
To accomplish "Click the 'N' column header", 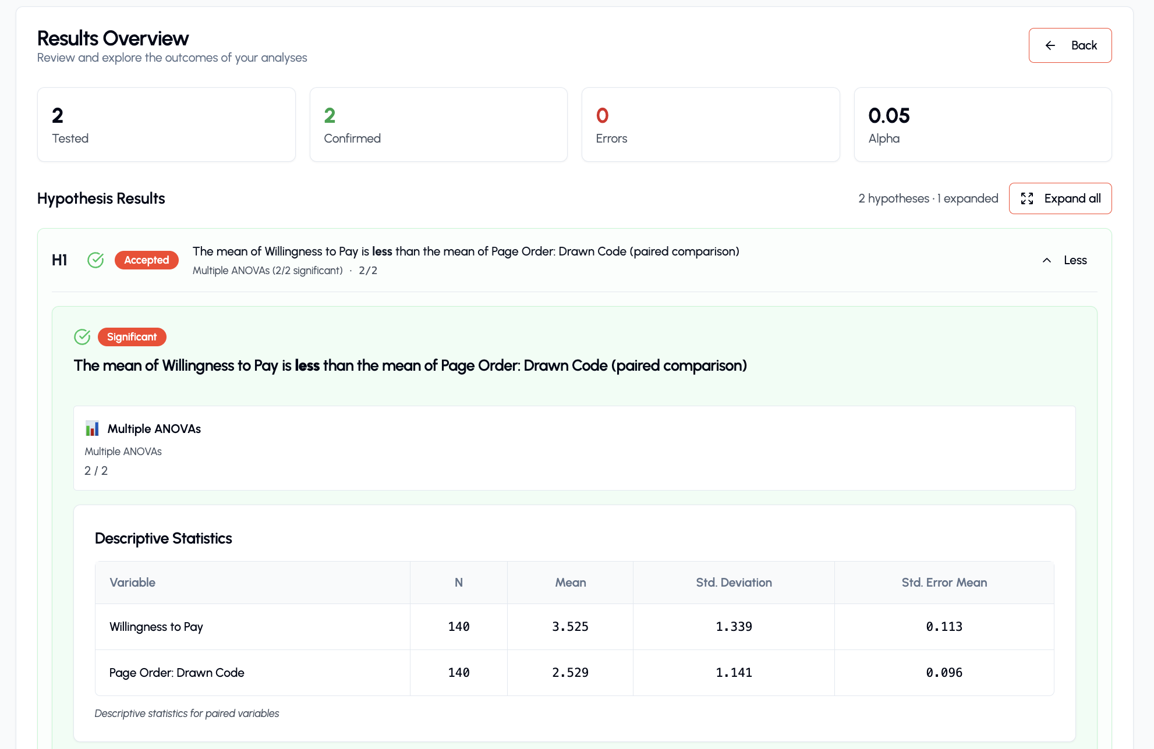I will tap(459, 583).
